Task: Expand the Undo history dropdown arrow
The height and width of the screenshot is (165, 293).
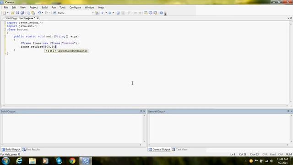Action: (x=43, y=13)
